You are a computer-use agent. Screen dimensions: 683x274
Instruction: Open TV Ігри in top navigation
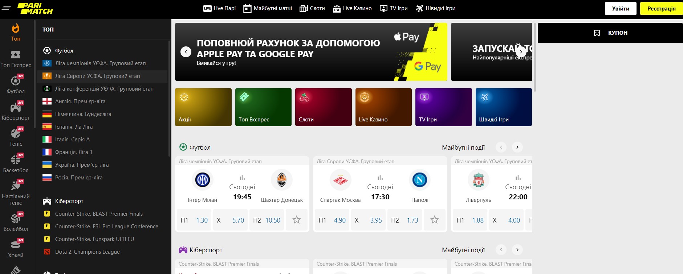(394, 8)
